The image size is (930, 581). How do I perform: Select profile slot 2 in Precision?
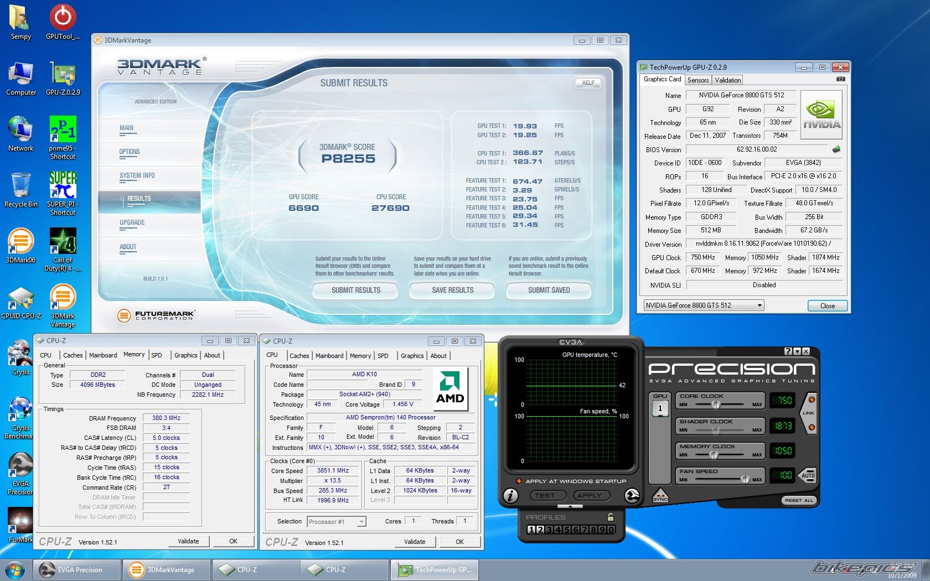[x=540, y=530]
